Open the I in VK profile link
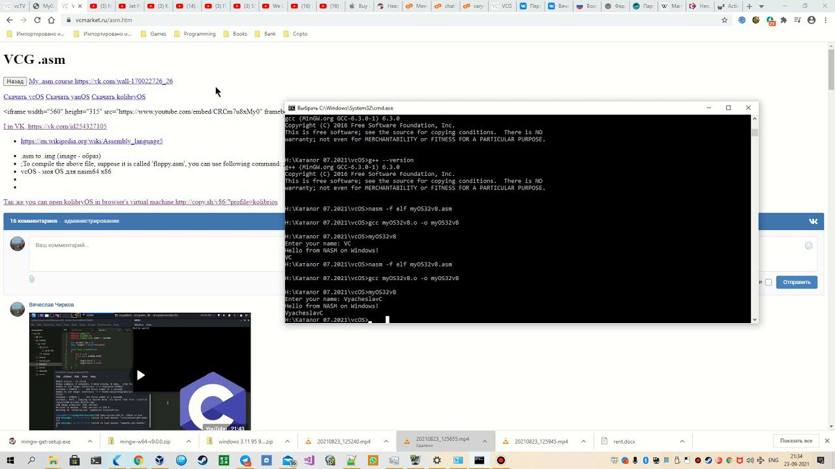 pos(55,126)
